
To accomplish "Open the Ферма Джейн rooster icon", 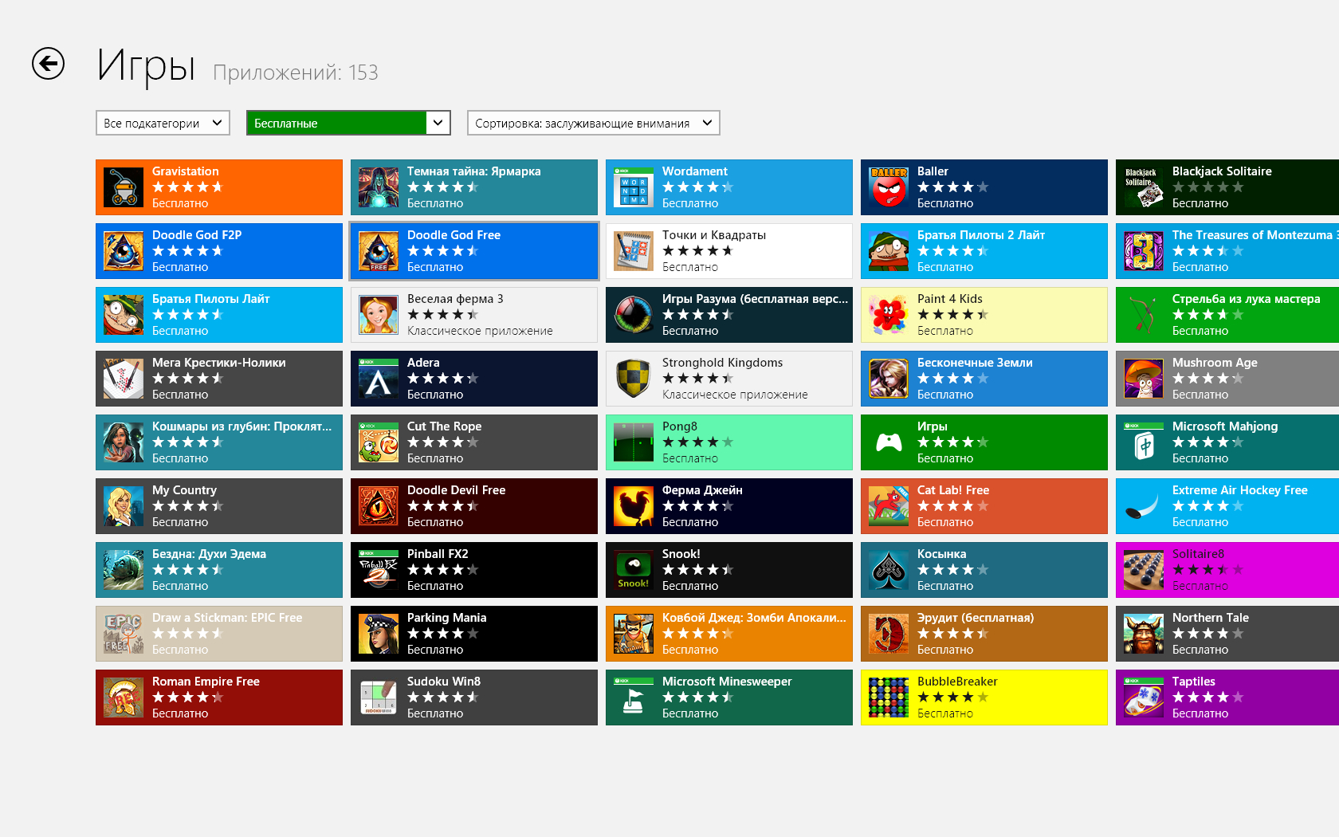I will (x=634, y=506).
